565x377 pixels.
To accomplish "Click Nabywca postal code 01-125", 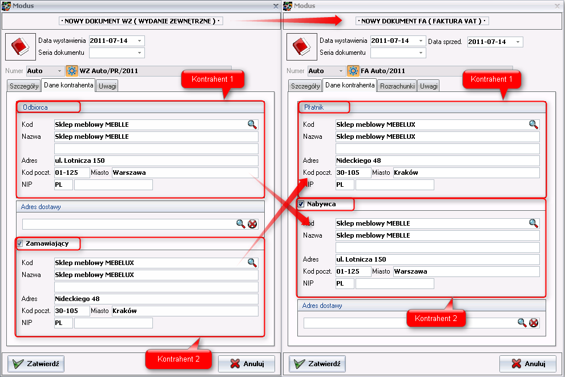I will [353, 271].
